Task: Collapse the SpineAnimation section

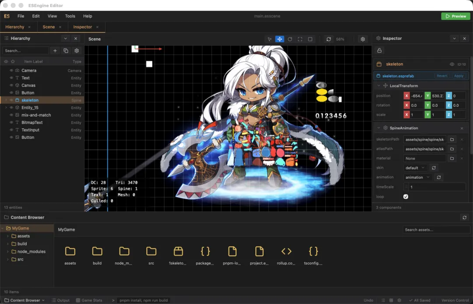Action: [x=378, y=128]
